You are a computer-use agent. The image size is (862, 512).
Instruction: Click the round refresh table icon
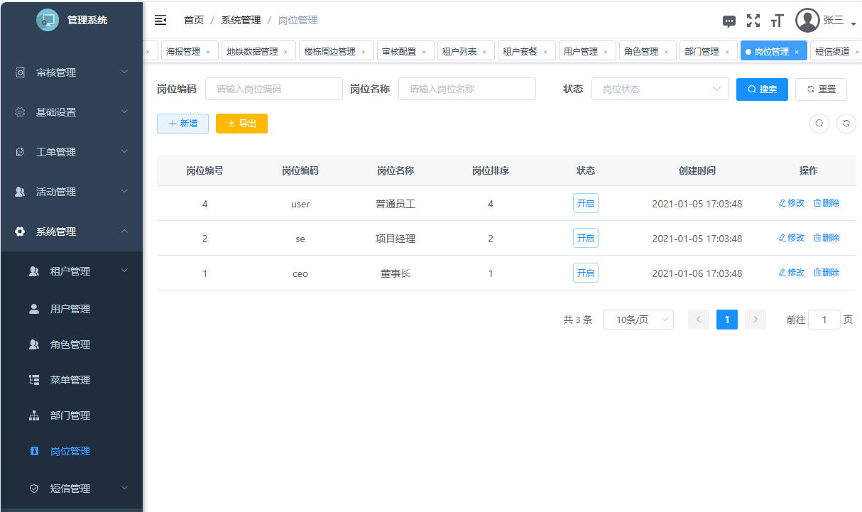846,124
